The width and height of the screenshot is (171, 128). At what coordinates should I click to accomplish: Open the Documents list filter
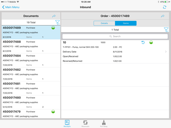click(x=57, y=22)
